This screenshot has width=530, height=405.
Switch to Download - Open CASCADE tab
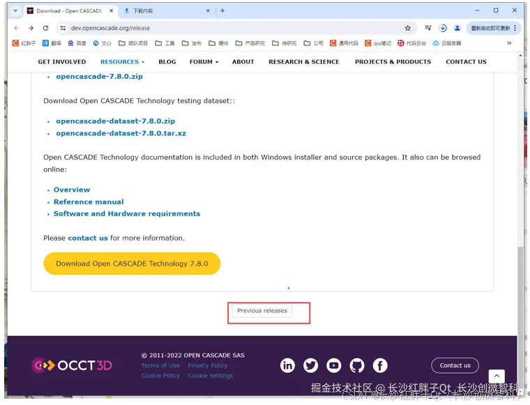click(70, 10)
